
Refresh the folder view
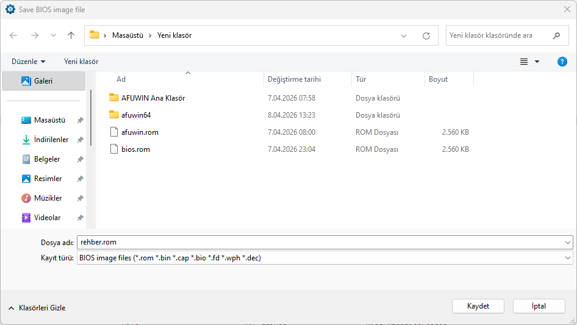click(x=426, y=36)
